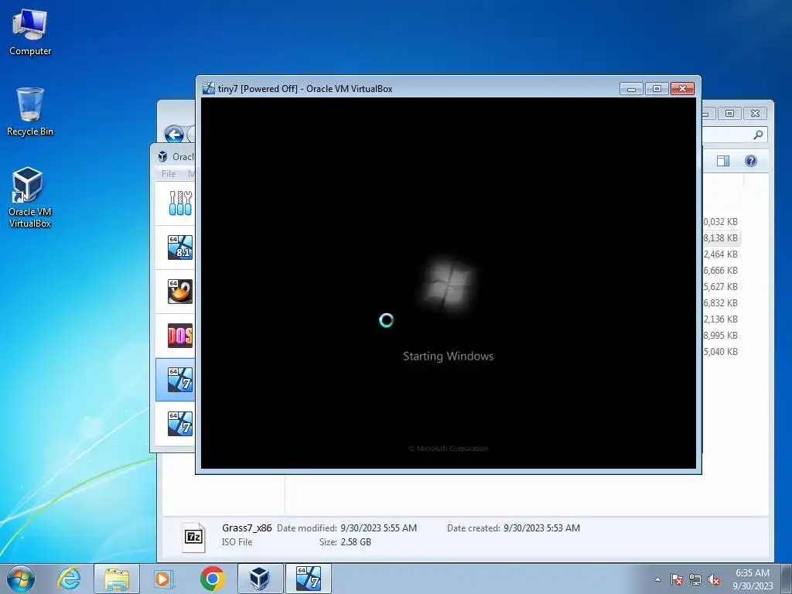
Task: Open Windows Explorer from taskbar
Action: point(117,579)
